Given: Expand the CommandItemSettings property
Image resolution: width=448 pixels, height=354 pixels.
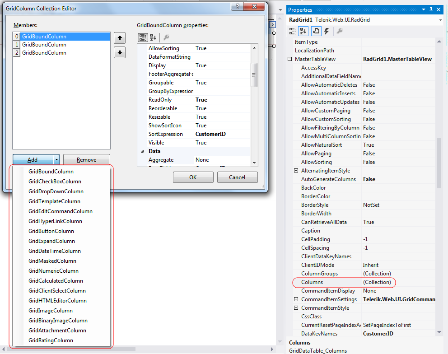Looking at the screenshot, I should 296,299.
